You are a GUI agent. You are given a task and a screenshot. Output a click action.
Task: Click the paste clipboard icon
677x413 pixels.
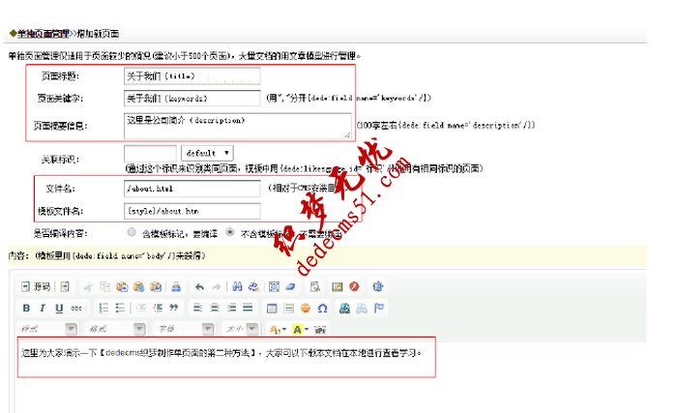pos(122,286)
